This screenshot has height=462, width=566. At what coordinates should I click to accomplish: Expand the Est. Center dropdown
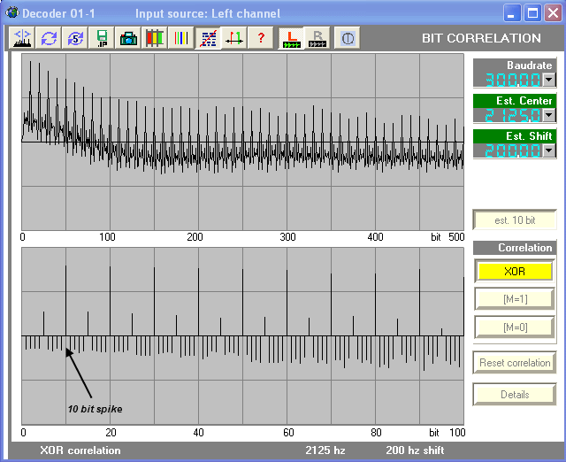[x=548, y=115]
